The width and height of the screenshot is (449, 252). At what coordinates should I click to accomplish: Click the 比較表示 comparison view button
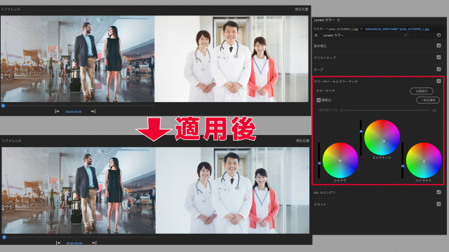coord(422,91)
